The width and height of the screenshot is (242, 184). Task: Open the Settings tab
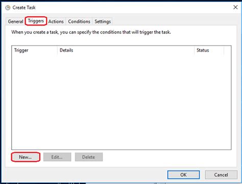pyautogui.click(x=103, y=21)
